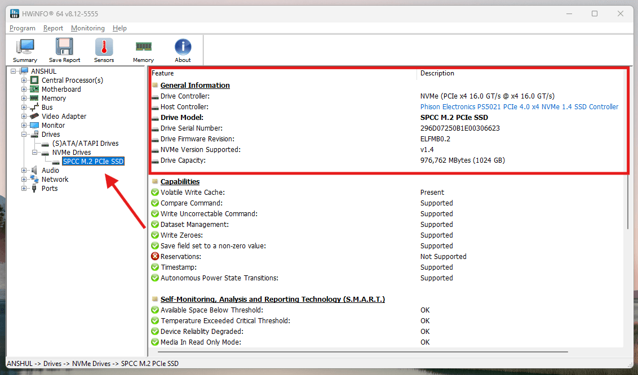Screen dimensions: 638x375
Task: Click the Reservations not supported red icon
Action: pos(155,257)
